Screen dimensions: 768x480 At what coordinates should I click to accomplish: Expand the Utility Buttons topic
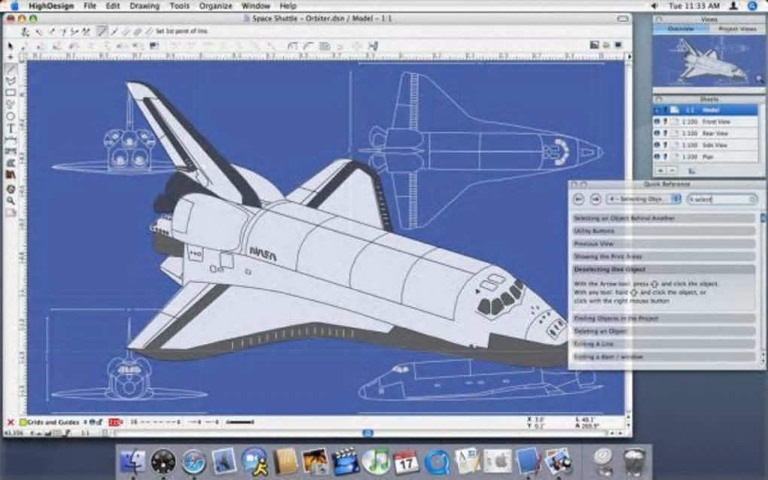(x=663, y=231)
